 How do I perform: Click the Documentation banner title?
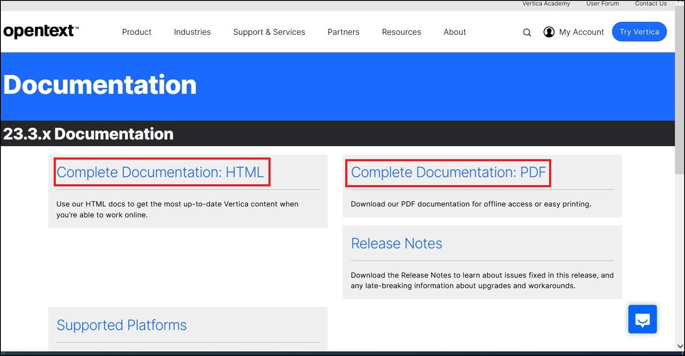click(x=100, y=85)
